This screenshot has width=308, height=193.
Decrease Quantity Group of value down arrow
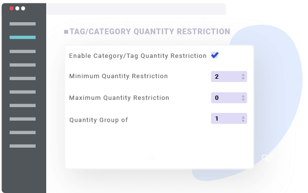[244, 120]
